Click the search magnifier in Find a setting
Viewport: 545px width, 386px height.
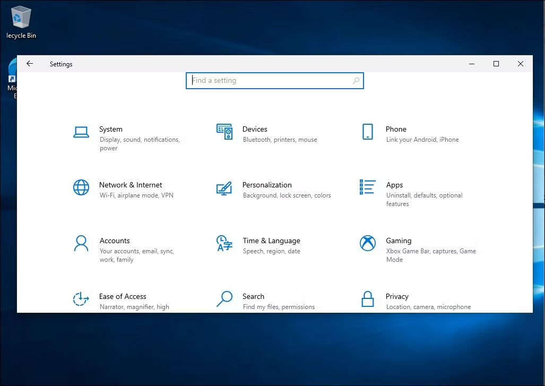coord(356,80)
